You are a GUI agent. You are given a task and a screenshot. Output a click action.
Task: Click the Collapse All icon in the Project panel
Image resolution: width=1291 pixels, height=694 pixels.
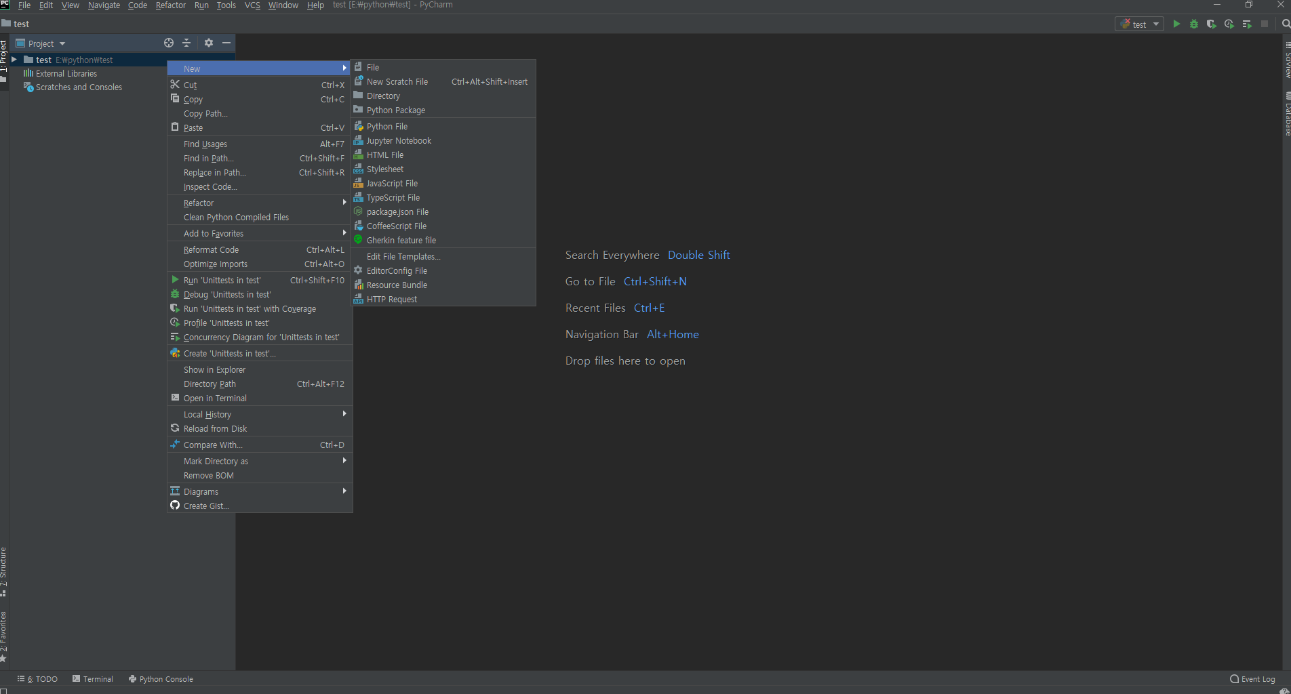(187, 43)
